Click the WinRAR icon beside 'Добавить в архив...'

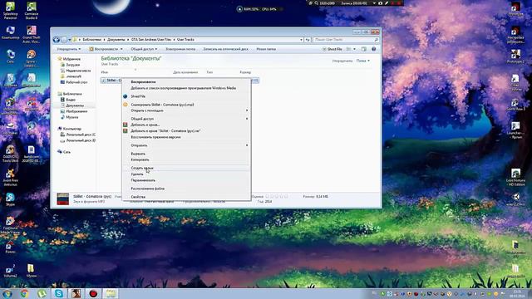pyautogui.click(x=126, y=125)
